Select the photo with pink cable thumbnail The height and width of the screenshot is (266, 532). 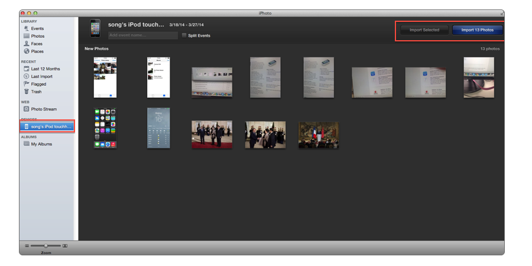[479, 77]
